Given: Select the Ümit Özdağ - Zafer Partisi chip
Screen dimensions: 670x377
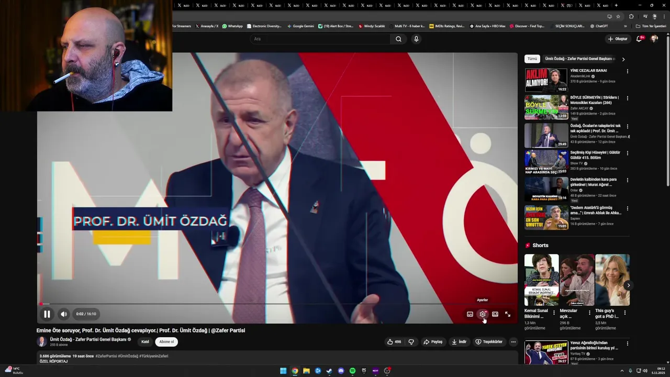Looking at the screenshot, I should point(580,59).
